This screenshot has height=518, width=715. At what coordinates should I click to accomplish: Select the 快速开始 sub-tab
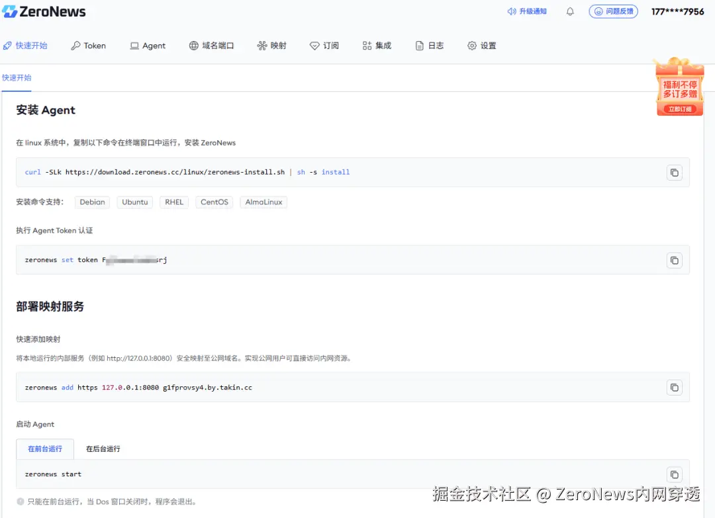[17, 78]
